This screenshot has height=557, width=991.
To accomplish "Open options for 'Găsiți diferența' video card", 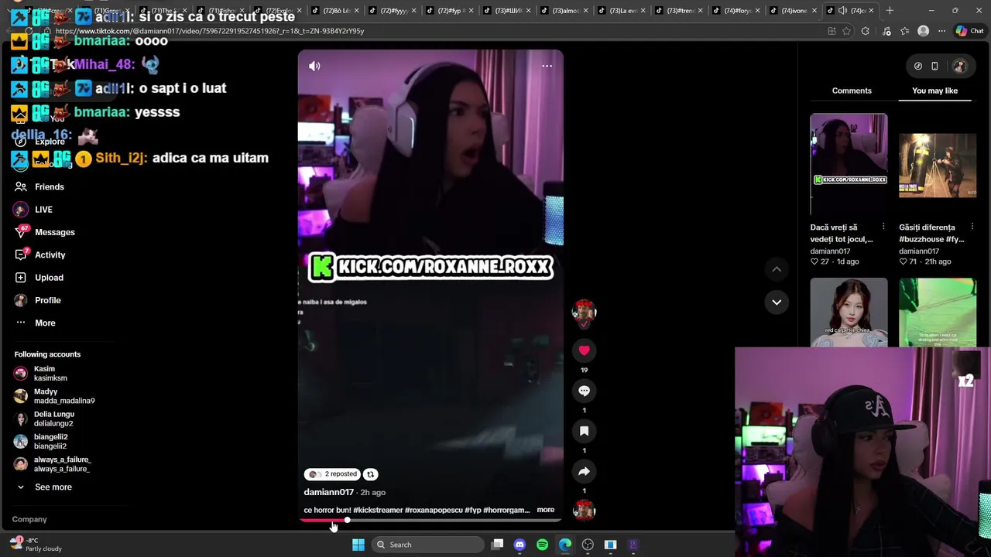I will pyautogui.click(x=972, y=227).
